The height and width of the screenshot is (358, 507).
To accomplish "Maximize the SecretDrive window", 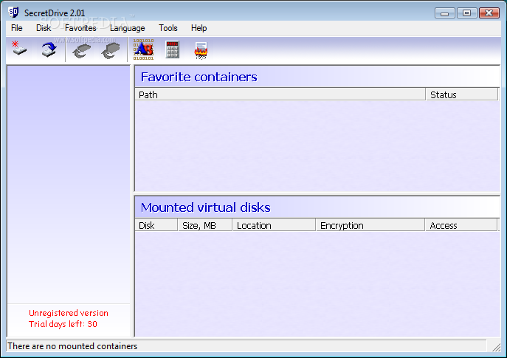I will click(466, 13).
